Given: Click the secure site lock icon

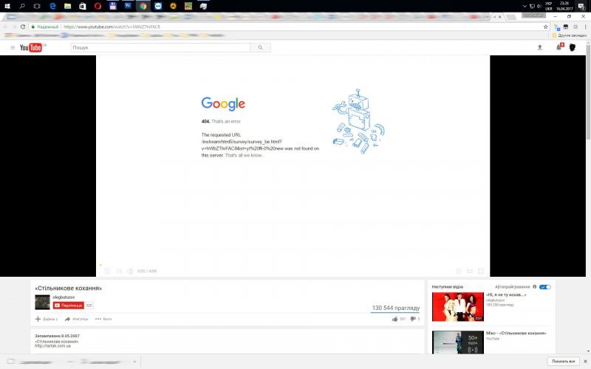Looking at the screenshot, I should point(33,27).
